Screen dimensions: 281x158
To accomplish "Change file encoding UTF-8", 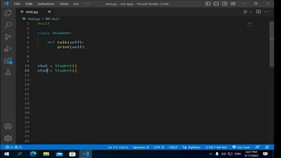I will click(x=159, y=147).
